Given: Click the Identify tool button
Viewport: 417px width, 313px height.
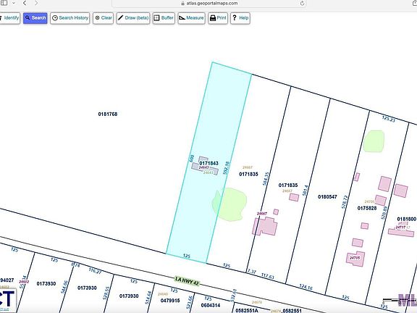Looking at the screenshot, I should [9, 18].
